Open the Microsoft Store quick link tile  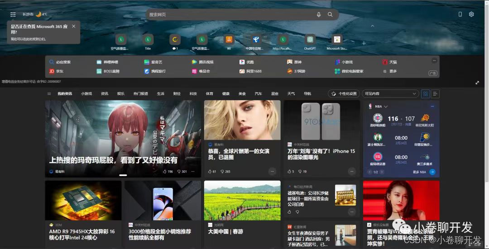pos(337,42)
